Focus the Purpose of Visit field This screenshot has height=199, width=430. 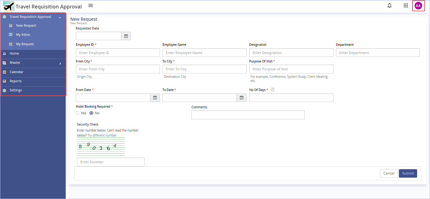[291, 69]
